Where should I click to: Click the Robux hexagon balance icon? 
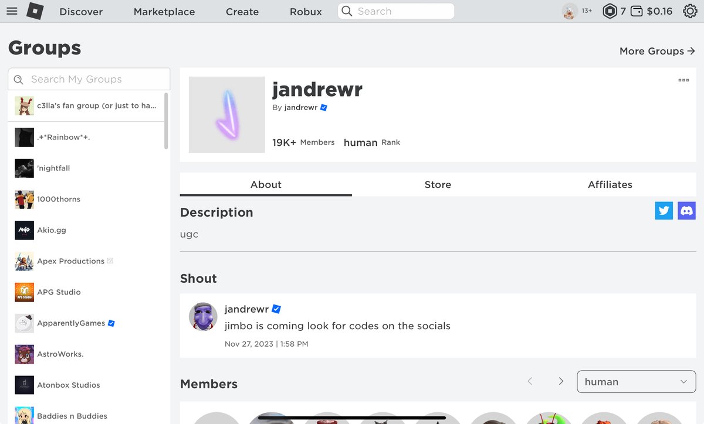point(610,11)
